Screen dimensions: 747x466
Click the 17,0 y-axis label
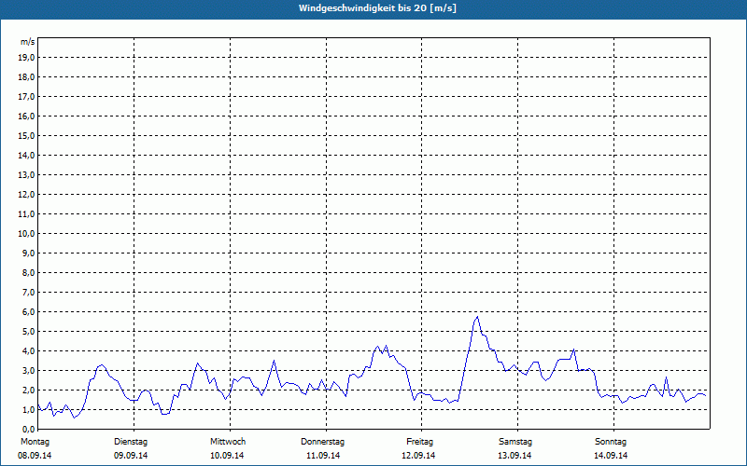click(26, 97)
